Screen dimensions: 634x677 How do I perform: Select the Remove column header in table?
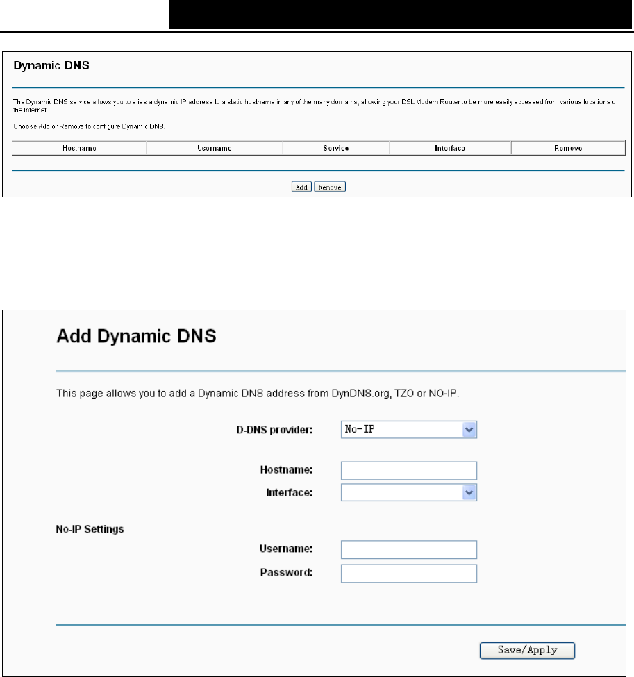[x=568, y=148]
